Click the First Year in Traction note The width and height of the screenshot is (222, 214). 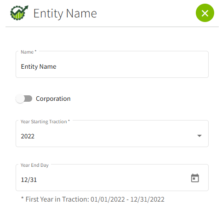[93, 199]
